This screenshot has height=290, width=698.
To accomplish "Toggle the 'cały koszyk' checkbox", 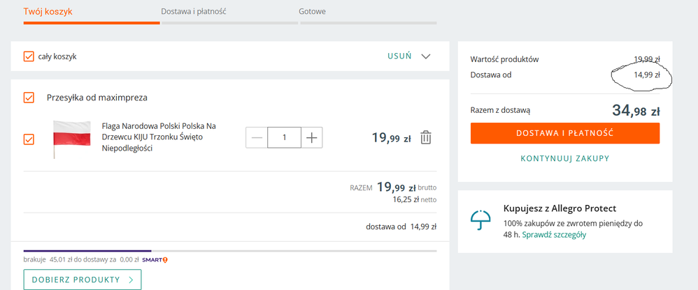I will tap(29, 56).
